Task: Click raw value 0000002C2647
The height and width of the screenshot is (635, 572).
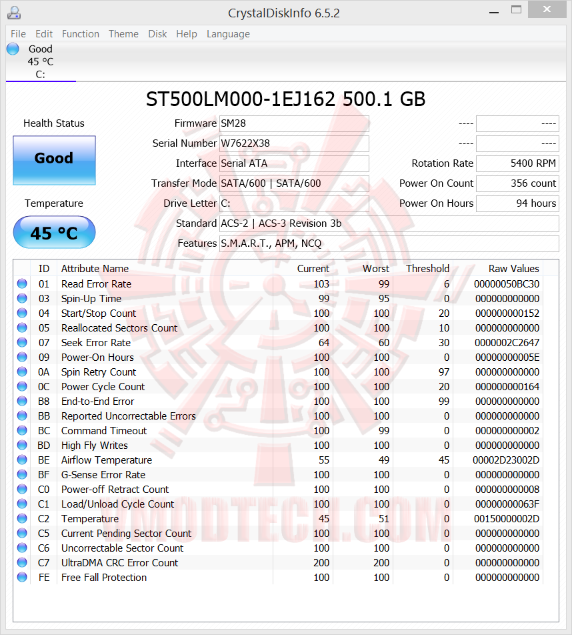Action: pyautogui.click(x=507, y=343)
